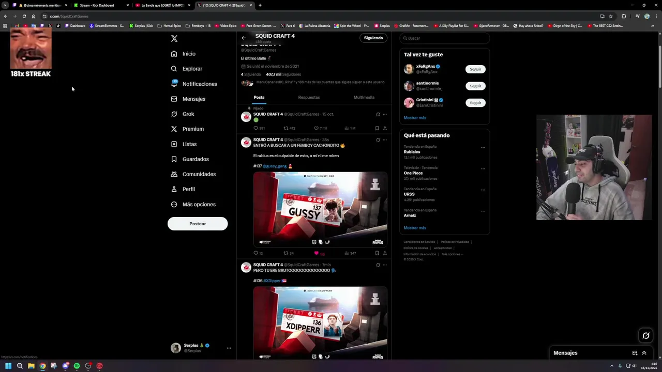Screen dimensions: 662x372
Task: Expand the Mensajes drawer
Action: 644,353
